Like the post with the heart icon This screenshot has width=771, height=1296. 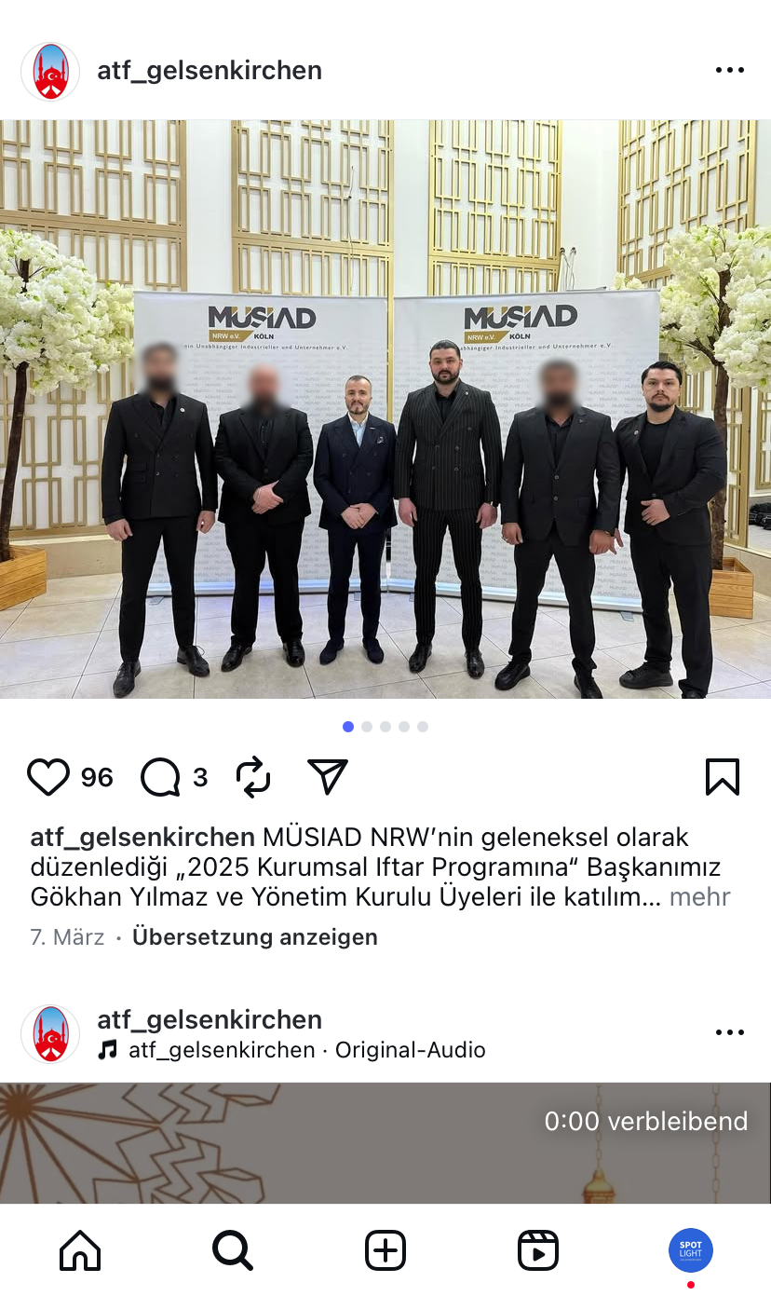pyautogui.click(x=48, y=777)
